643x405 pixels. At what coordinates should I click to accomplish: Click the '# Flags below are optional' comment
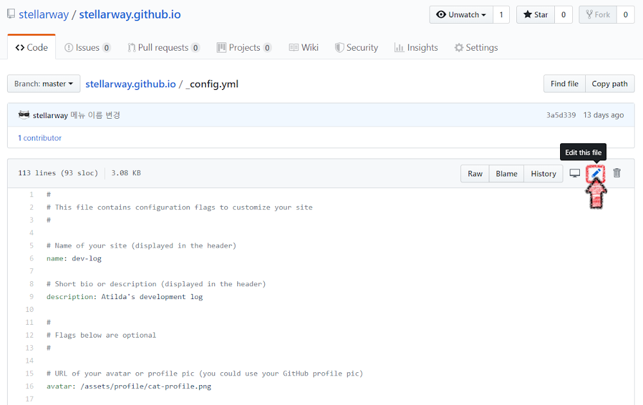[x=102, y=335]
